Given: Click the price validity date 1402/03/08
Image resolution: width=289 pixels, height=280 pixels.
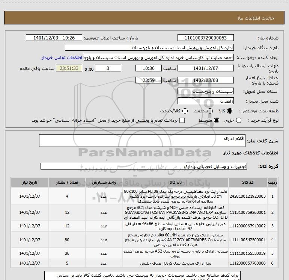Looking at the screenshot, I should pos(206,80).
